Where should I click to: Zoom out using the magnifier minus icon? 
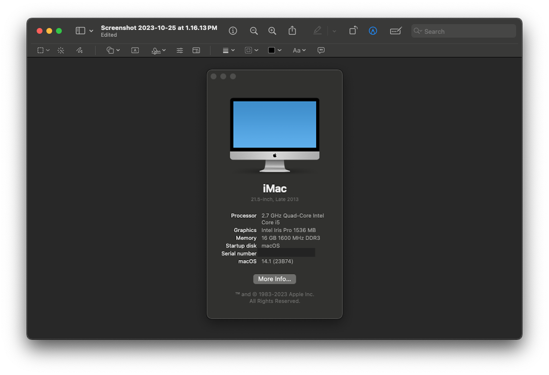[253, 31]
